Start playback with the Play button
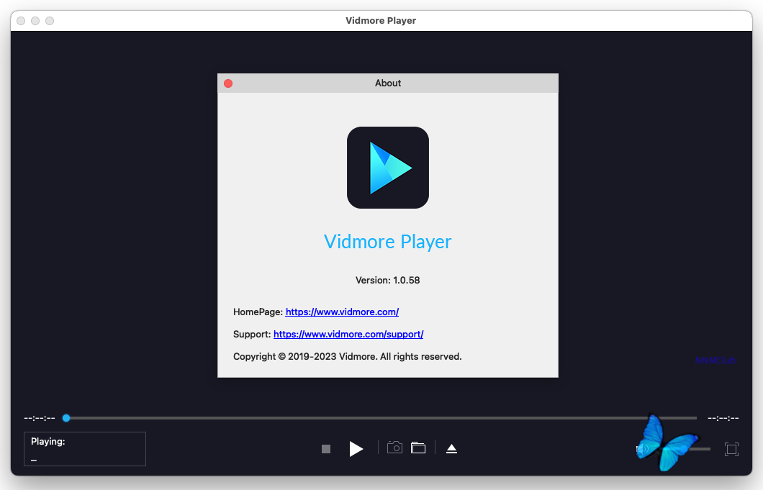The image size is (763, 490). coord(356,449)
